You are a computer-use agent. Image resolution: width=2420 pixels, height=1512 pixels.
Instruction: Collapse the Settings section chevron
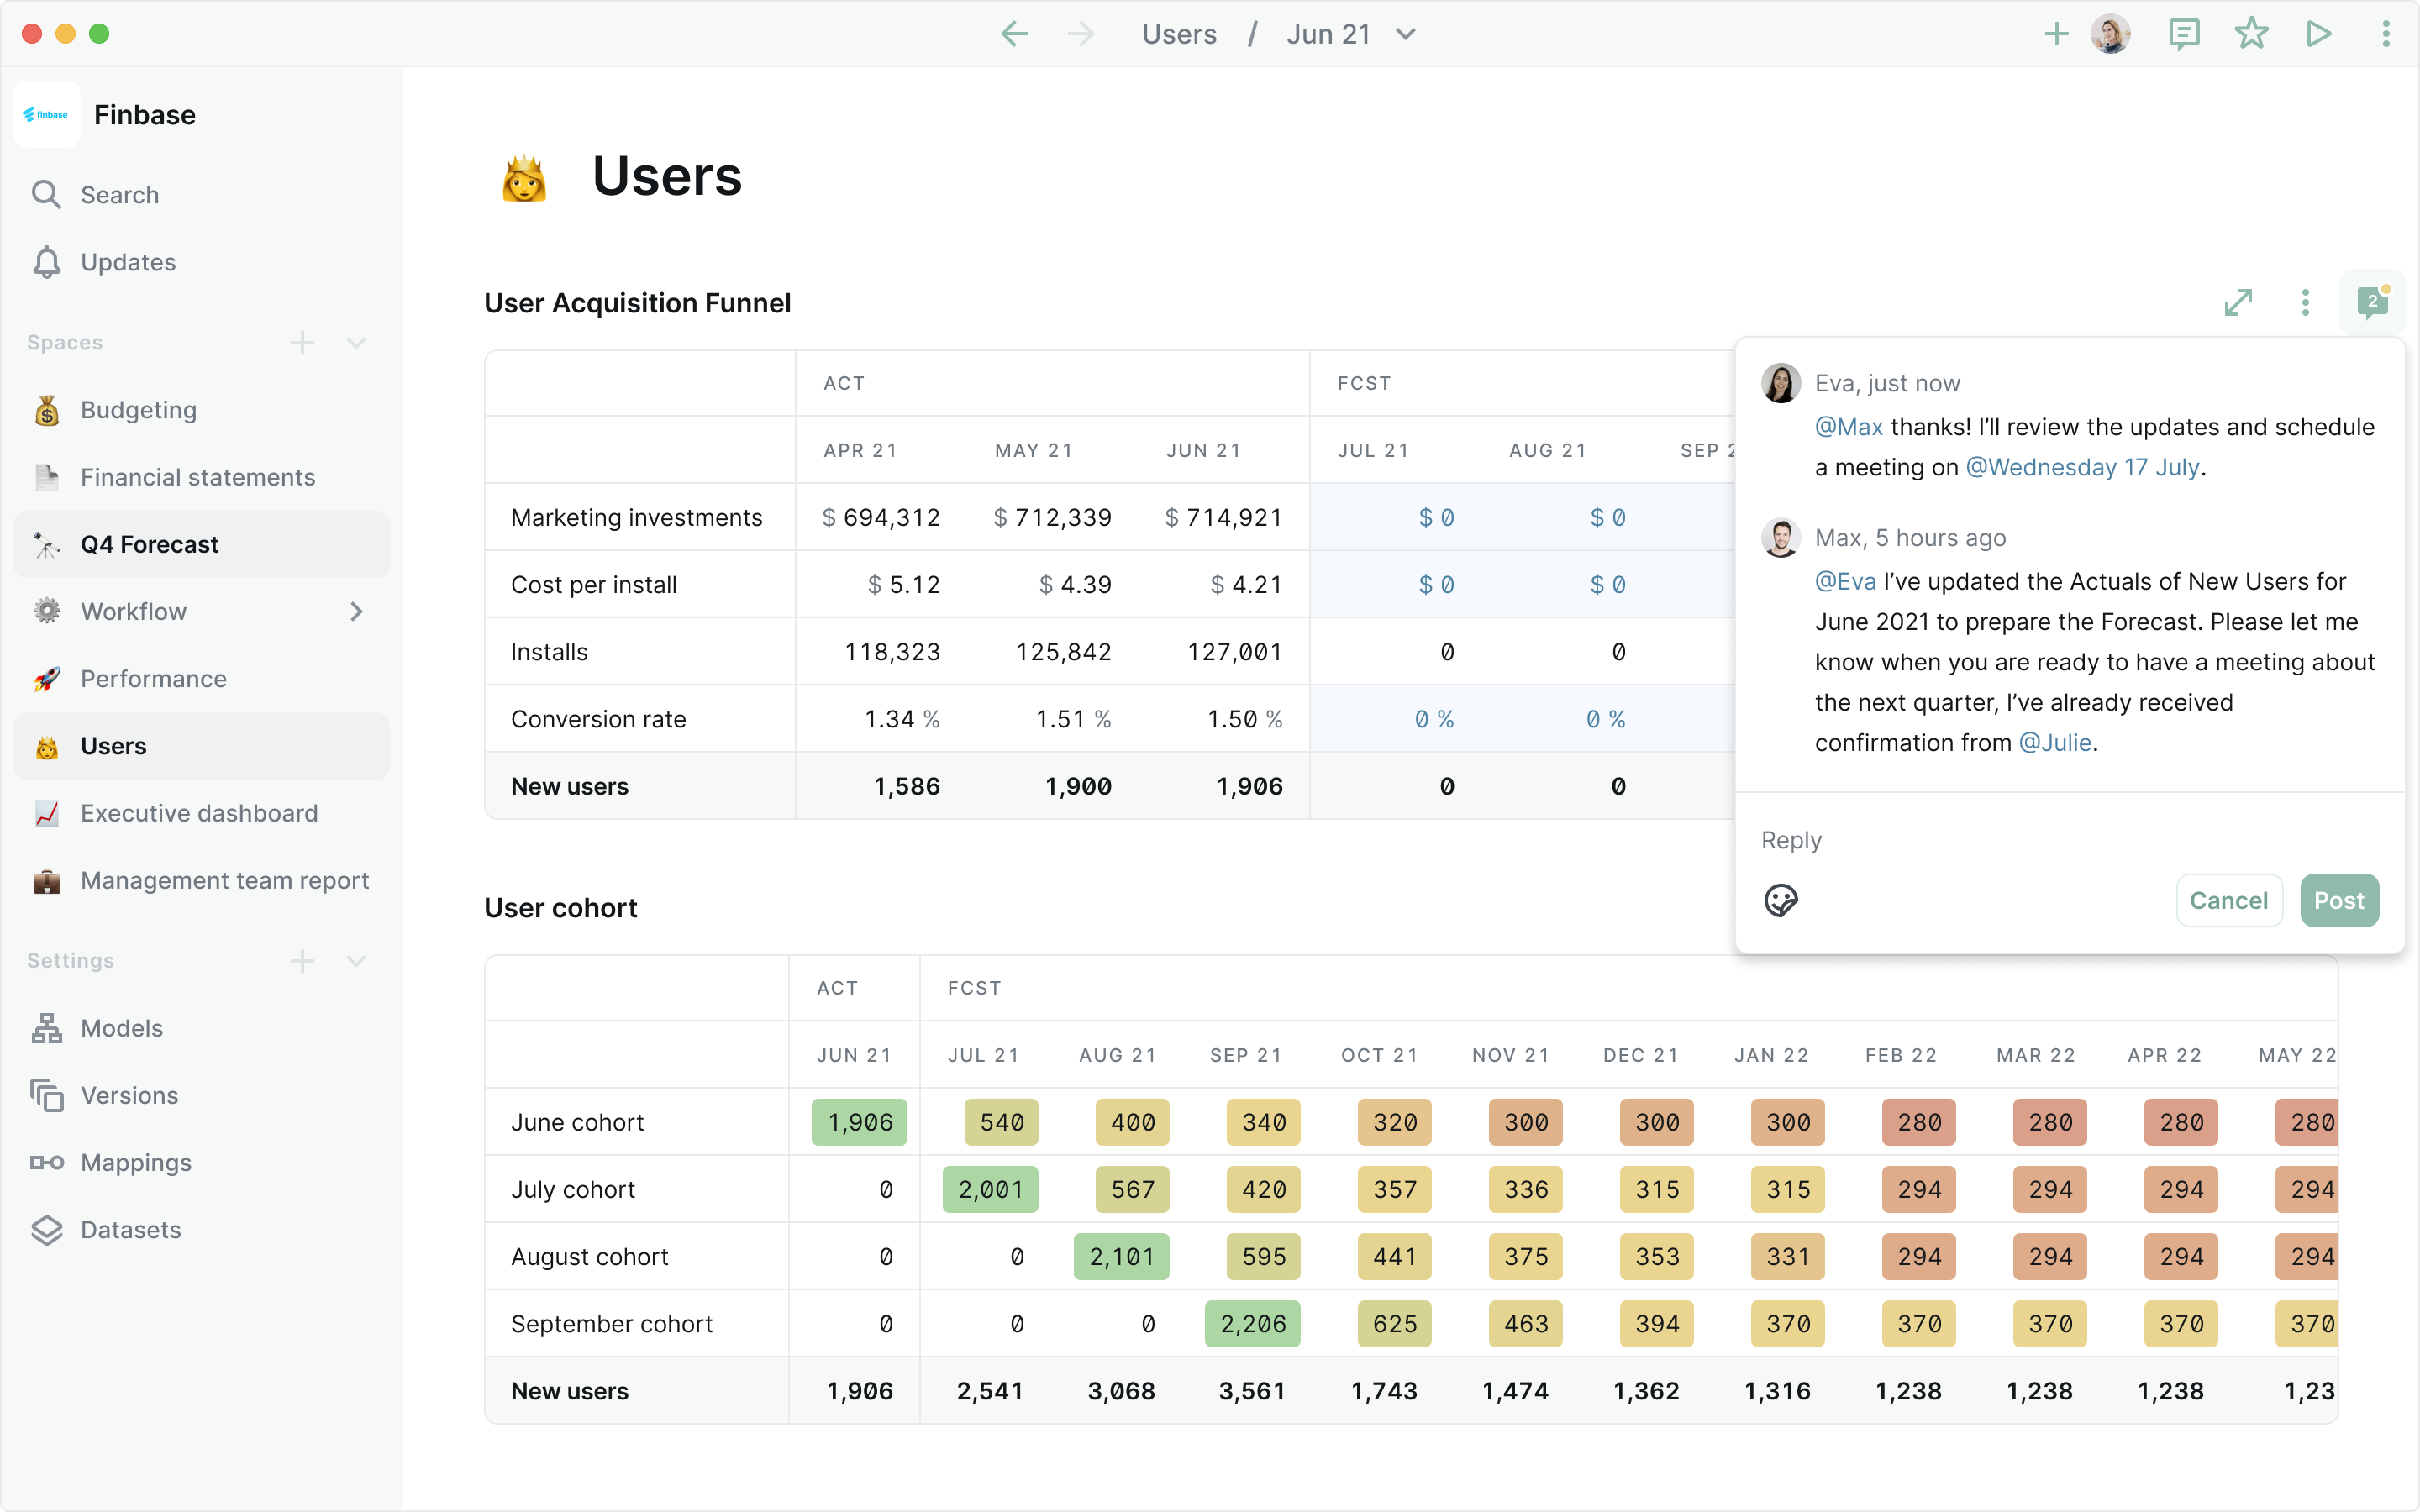(356, 961)
